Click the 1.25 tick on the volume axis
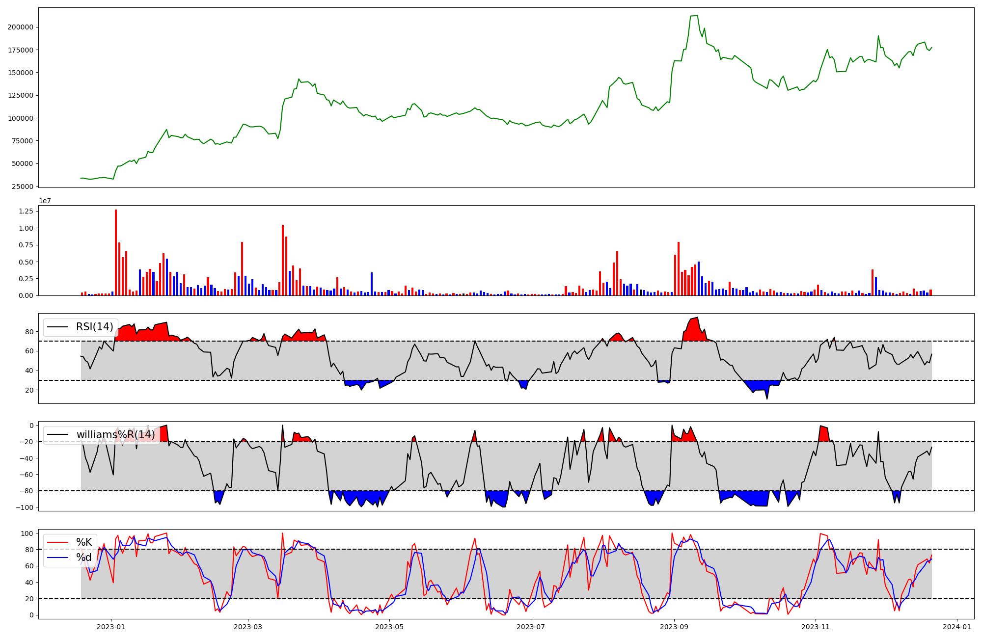982x638 pixels. coord(26,211)
